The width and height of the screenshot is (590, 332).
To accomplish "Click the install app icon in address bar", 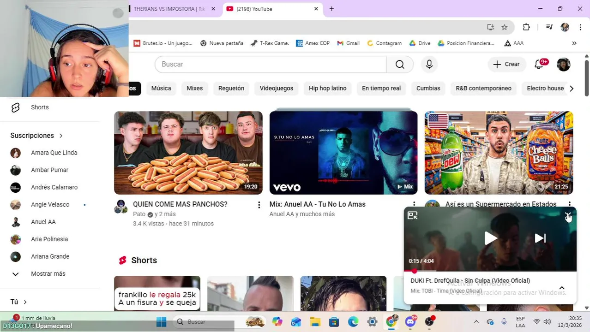I will click(490, 27).
